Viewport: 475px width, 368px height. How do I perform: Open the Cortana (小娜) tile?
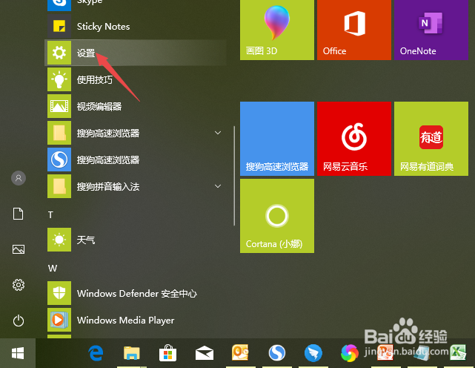277,216
